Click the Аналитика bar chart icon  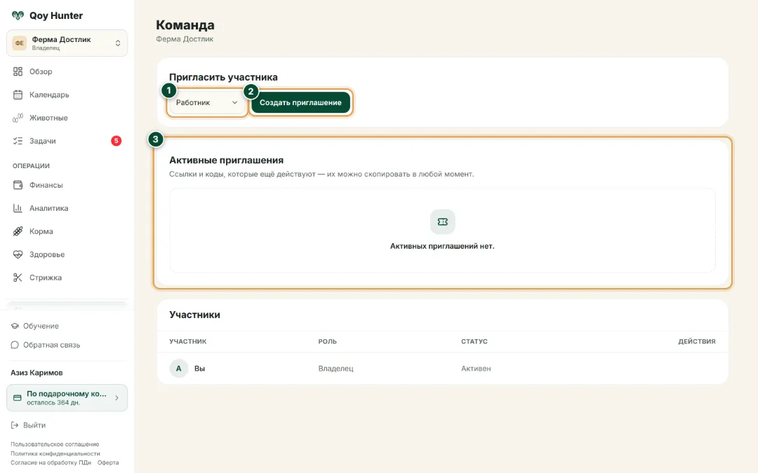(x=18, y=208)
